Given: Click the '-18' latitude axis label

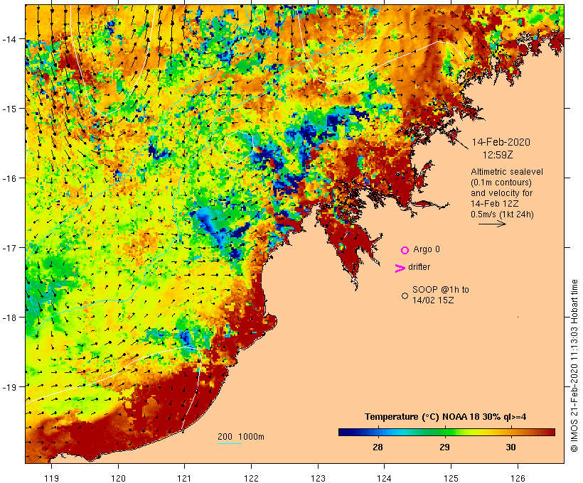Looking at the screenshot, I should pos(9,318).
